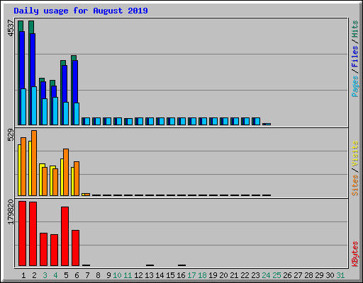Image resolution: width=363 pixels, height=283 pixels.
Task: Click the 'Sites / Visits' legend label
Action: (x=354, y=168)
